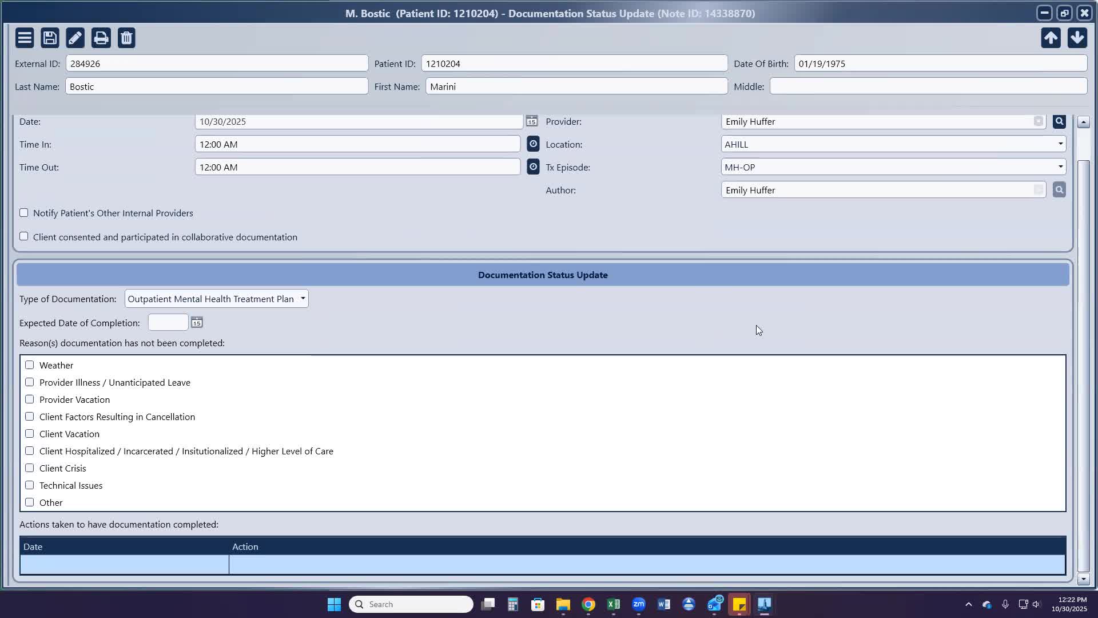Check the Weather reason
The image size is (1098, 618).
point(30,365)
